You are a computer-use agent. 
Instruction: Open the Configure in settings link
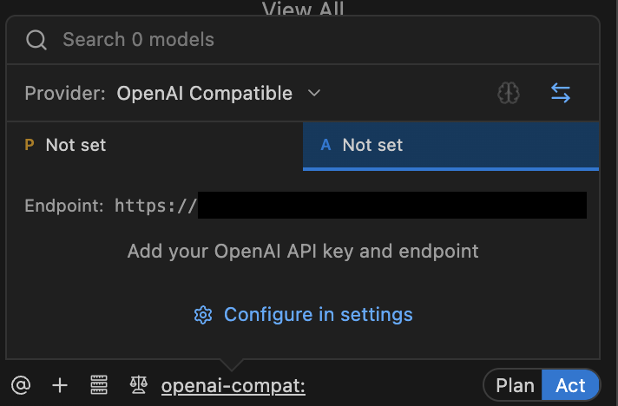pyautogui.click(x=318, y=314)
